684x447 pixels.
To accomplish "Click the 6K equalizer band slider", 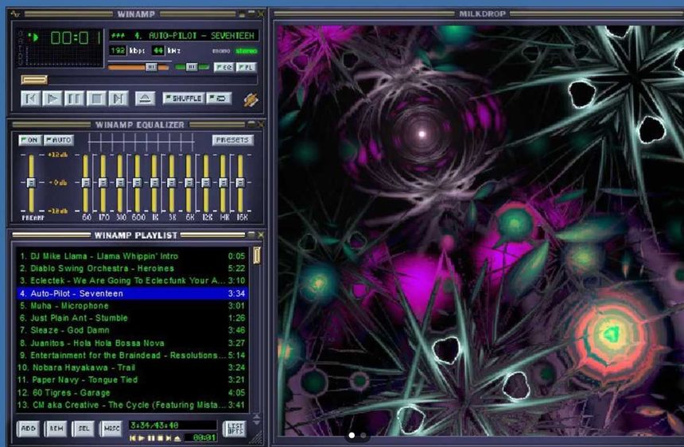I will pyautogui.click(x=188, y=183).
